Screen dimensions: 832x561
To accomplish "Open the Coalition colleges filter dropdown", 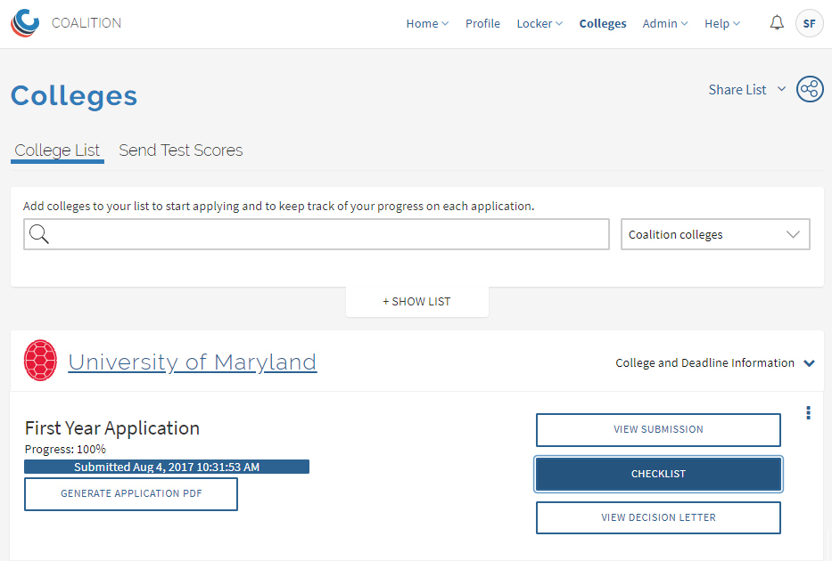I will tap(715, 234).
